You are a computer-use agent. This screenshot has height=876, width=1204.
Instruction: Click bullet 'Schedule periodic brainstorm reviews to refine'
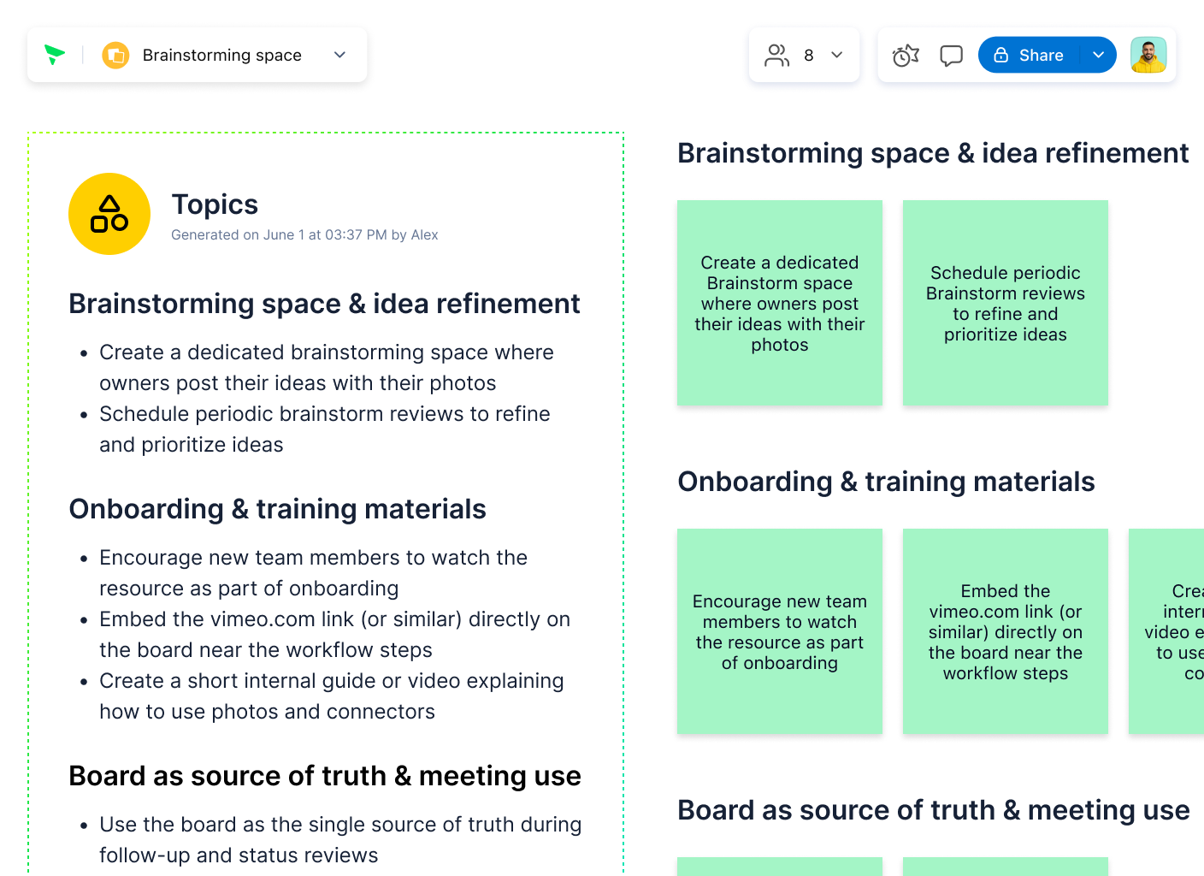(325, 429)
